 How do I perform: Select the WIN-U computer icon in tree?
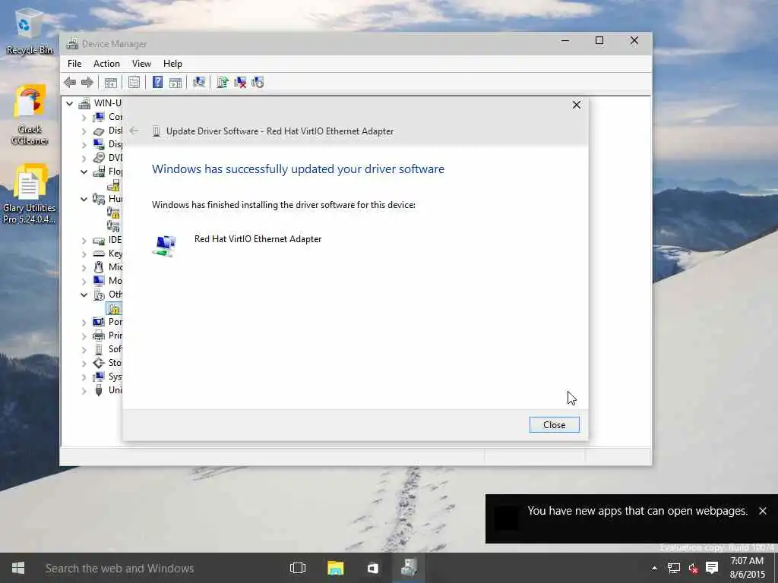[85, 103]
